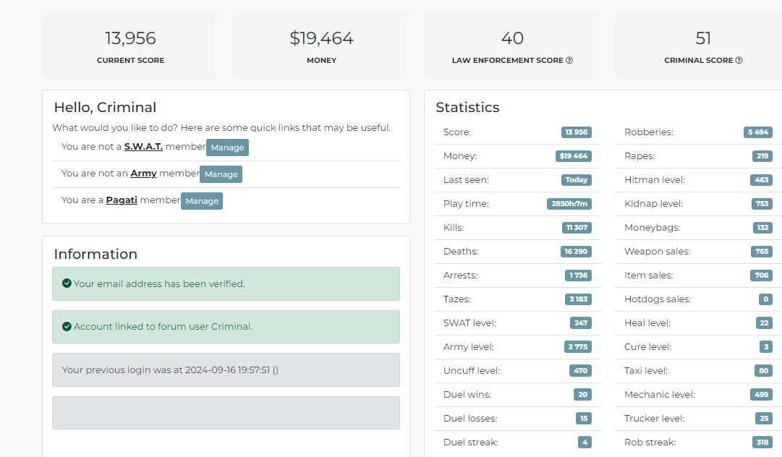Click the Kills badge 11 307
This screenshot has height=457, width=782.
tap(577, 228)
